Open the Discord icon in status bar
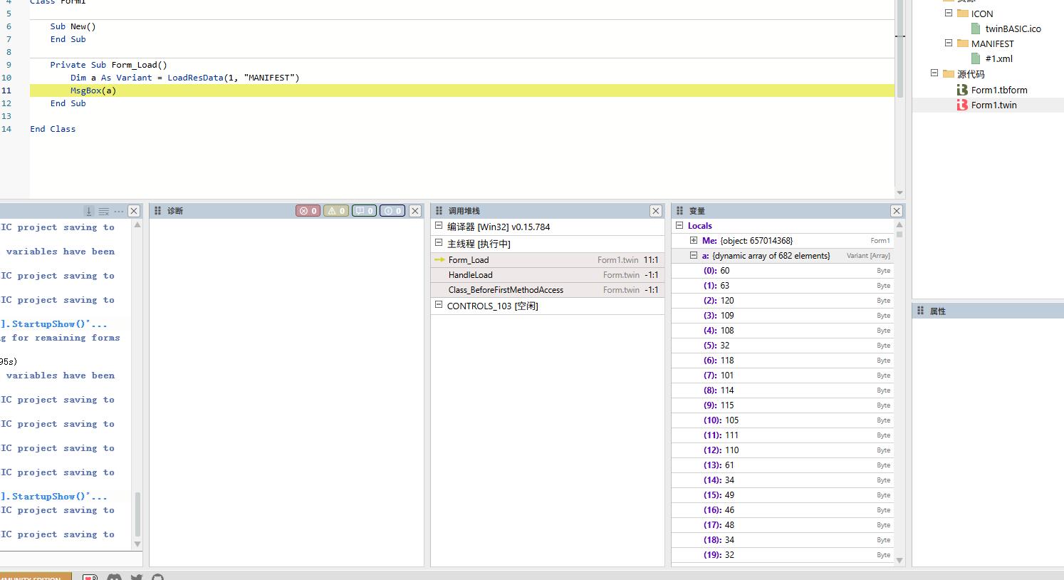 (114, 576)
